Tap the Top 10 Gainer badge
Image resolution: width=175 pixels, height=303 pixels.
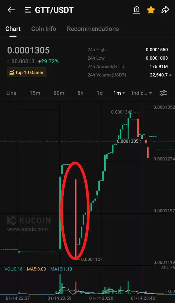coord(27,72)
